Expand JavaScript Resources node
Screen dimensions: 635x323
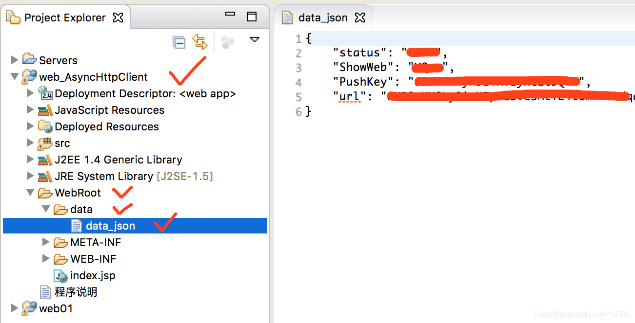(30, 109)
